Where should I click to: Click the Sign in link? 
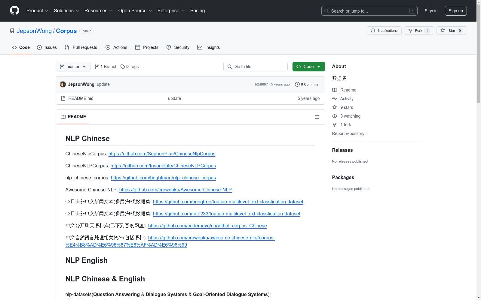[x=431, y=11]
